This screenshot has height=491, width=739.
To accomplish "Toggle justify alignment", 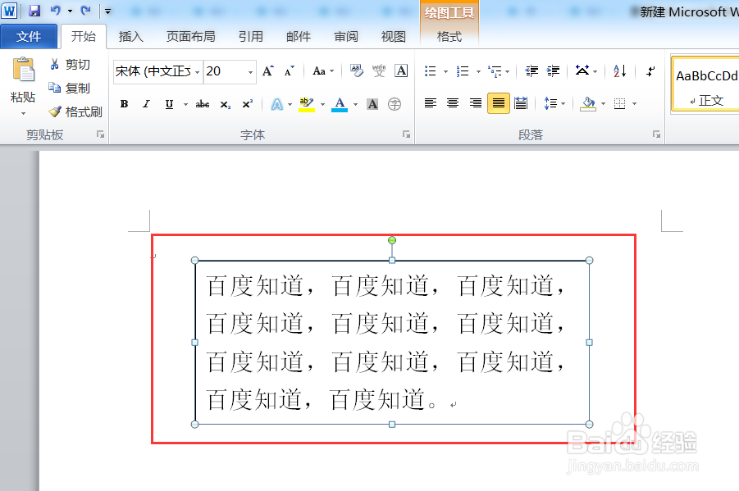I will tap(499, 103).
